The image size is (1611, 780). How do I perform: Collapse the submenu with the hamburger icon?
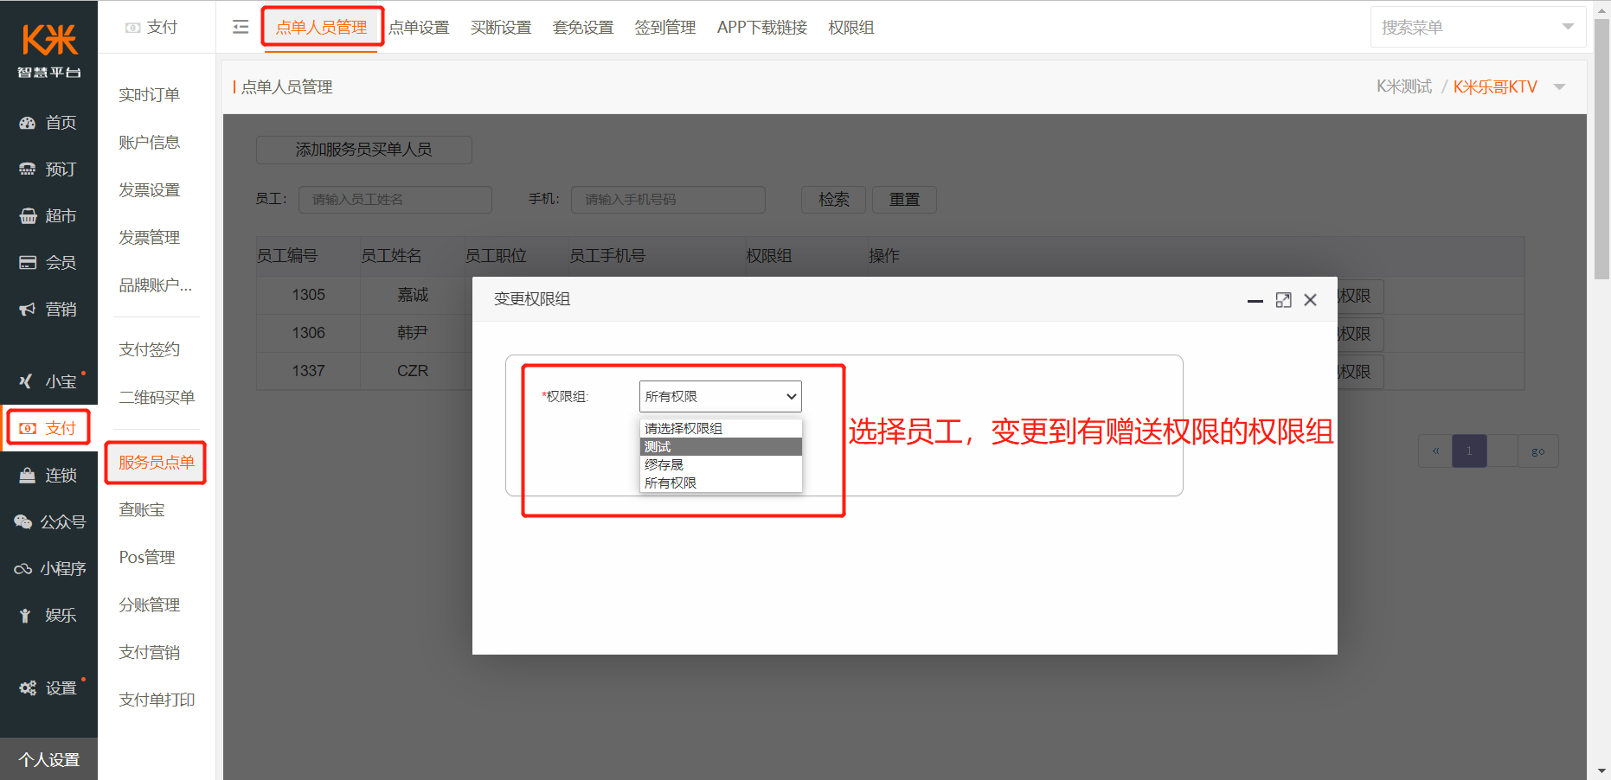point(241,27)
